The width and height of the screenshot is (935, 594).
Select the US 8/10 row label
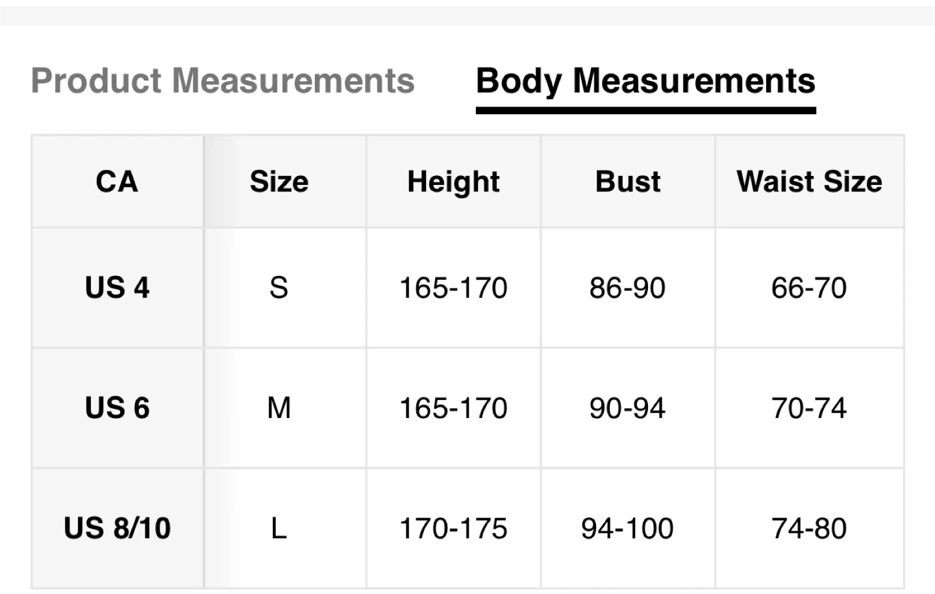(117, 528)
